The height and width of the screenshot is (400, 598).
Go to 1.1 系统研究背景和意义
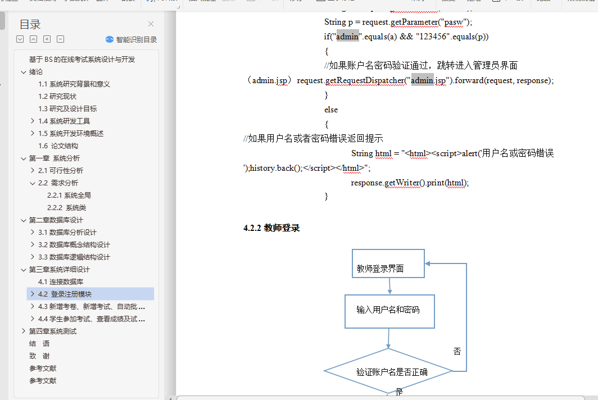click(x=74, y=84)
